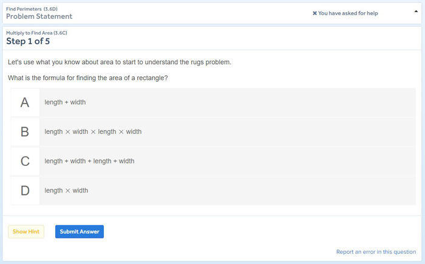Click the Show Hint button

pos(26,231)
